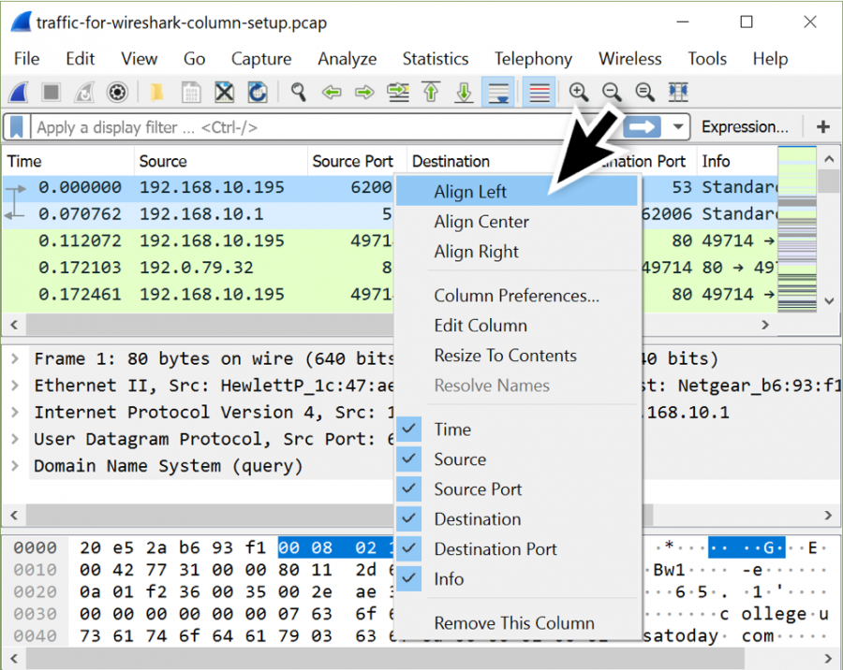Click the Start capture shark fin icon
The width and height of the screenshot is (843, 670).
click(x=19, y=93)
